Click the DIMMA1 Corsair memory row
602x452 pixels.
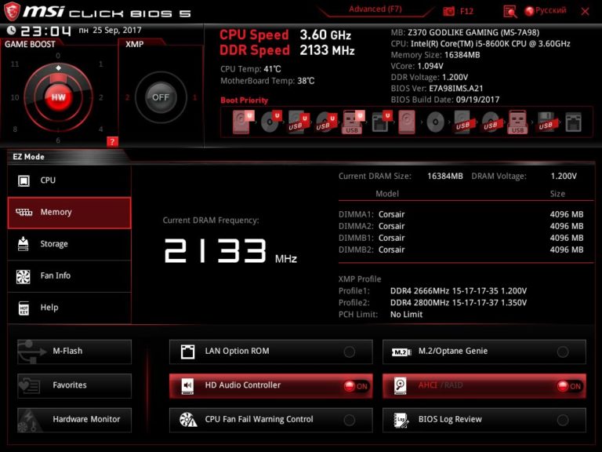point(461,214)
